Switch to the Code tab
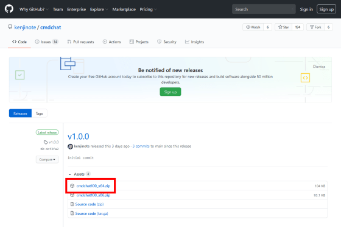Image resolution: width=341 pixels, height=227 pixels. coord(19,42)
